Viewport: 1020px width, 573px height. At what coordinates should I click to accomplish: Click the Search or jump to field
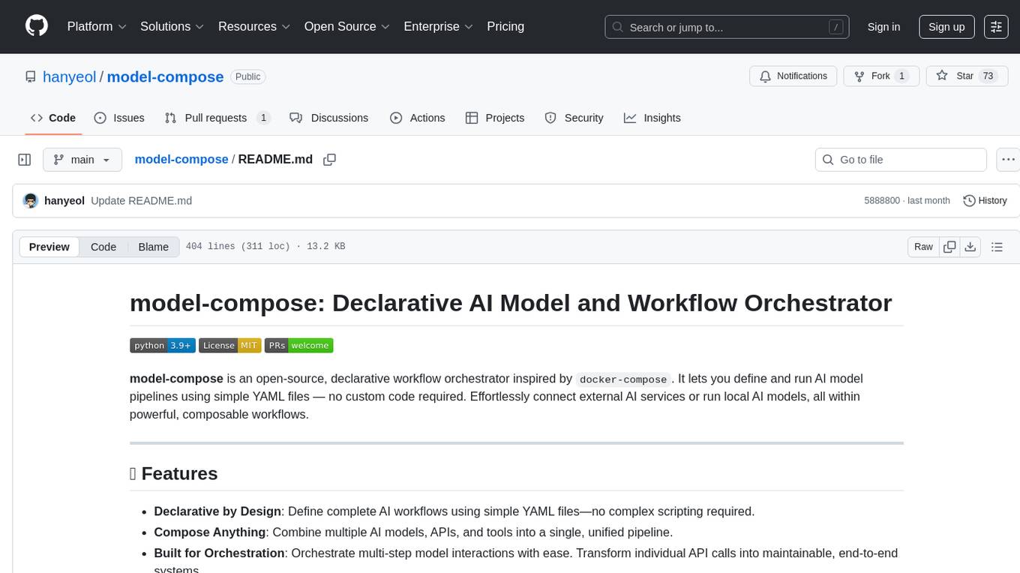pyautogui.click(x=727, y=27)
